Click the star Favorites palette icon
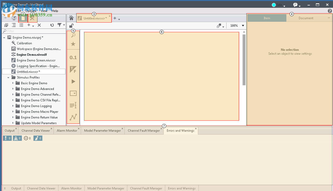 [73, 44]
